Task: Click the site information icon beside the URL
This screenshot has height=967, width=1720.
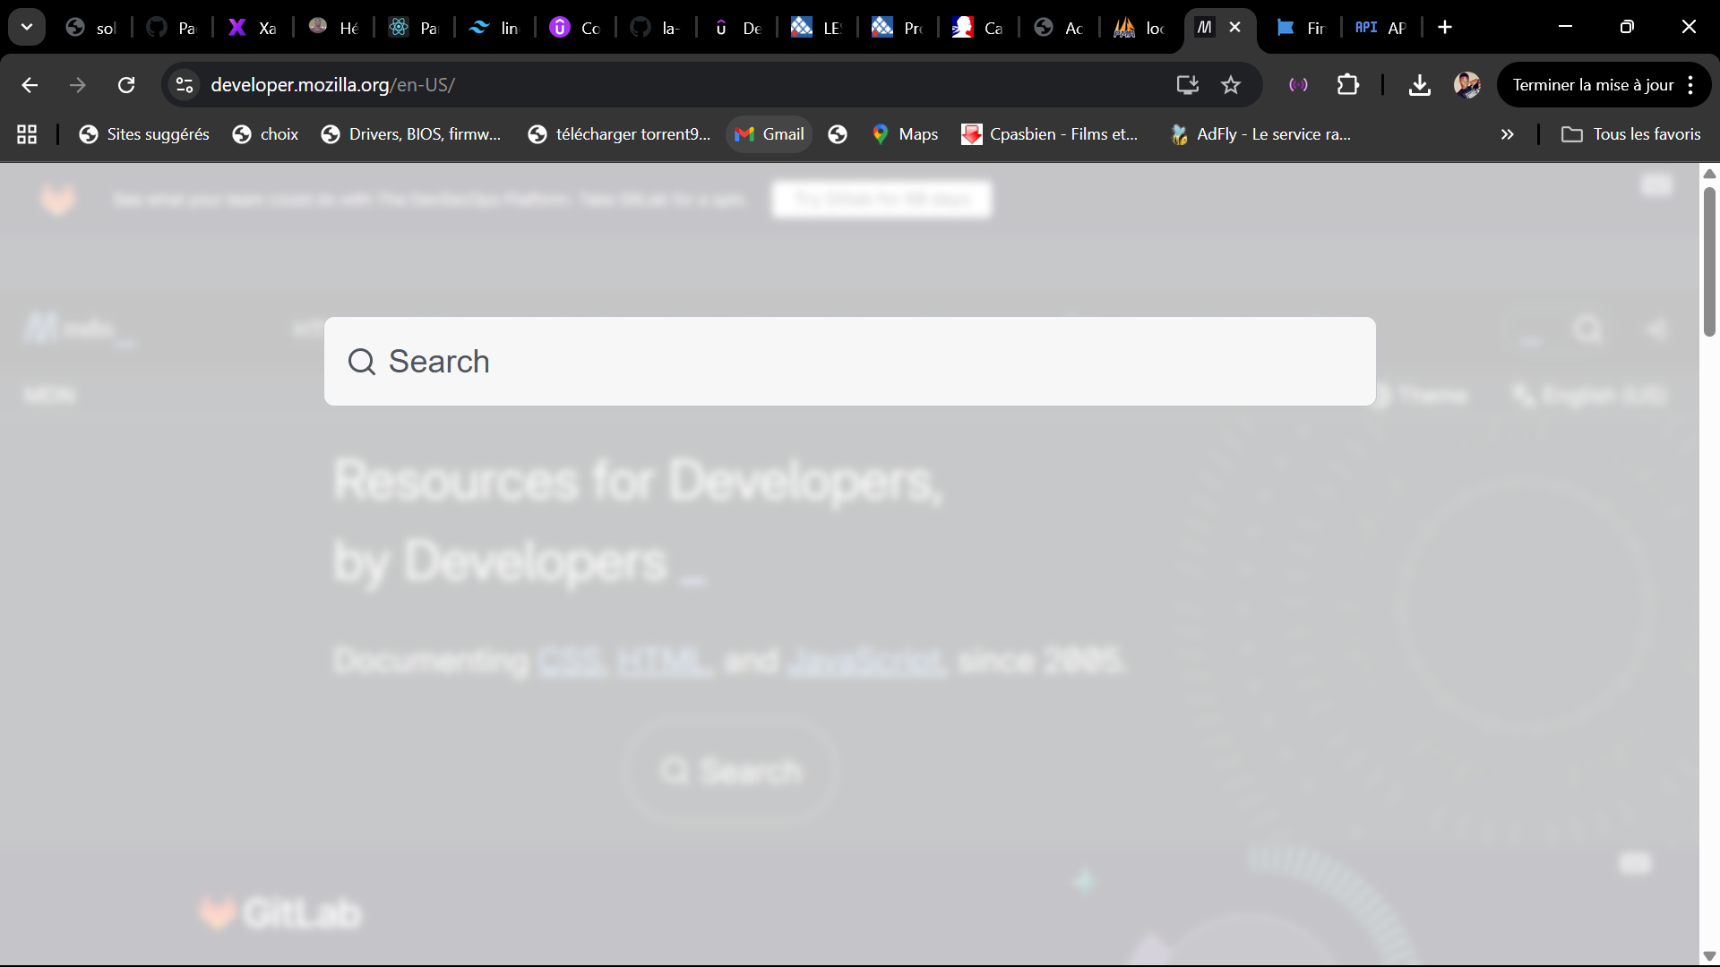Action: (185, 85)
